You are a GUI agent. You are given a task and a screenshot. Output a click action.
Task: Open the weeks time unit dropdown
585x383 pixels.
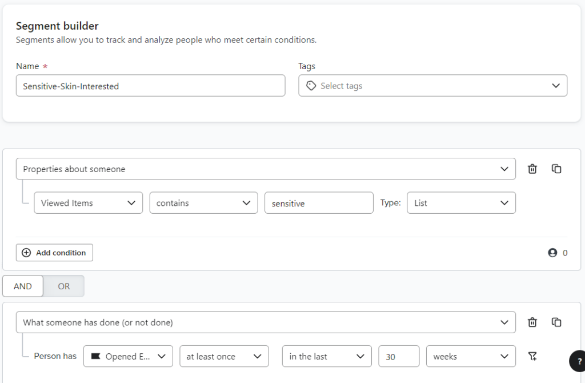pos(470,356)
